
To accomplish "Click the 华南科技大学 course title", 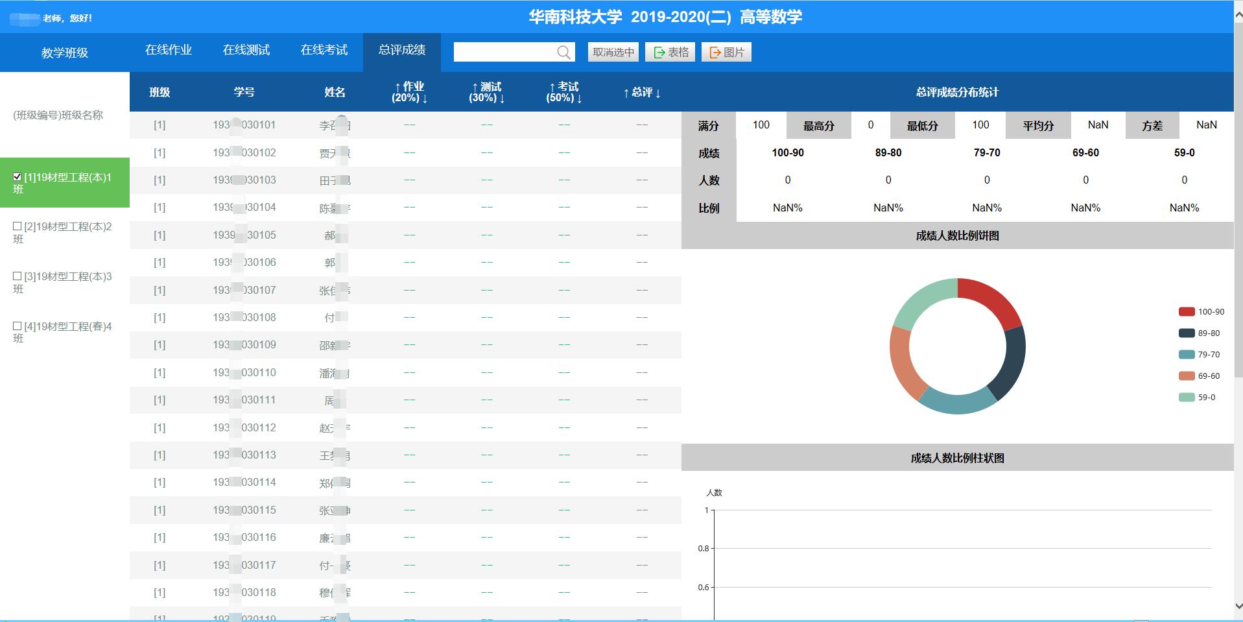I will click(x=665, y=17).
